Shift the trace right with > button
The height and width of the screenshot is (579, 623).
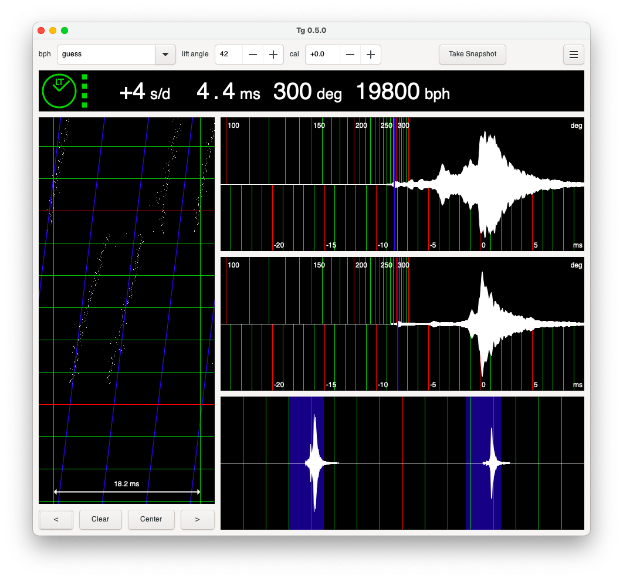[197, 519]
